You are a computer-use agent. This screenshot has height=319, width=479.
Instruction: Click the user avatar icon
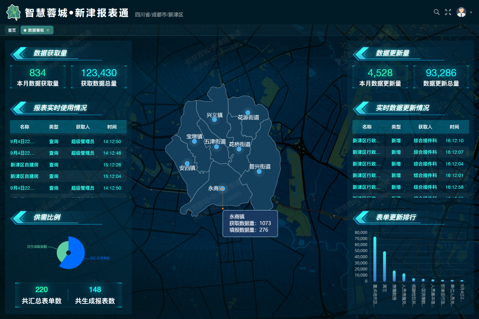click(461, 12)
